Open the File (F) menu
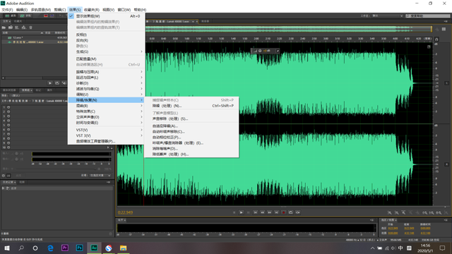This screenshot has height=254, width=452. tap(7, 10)
